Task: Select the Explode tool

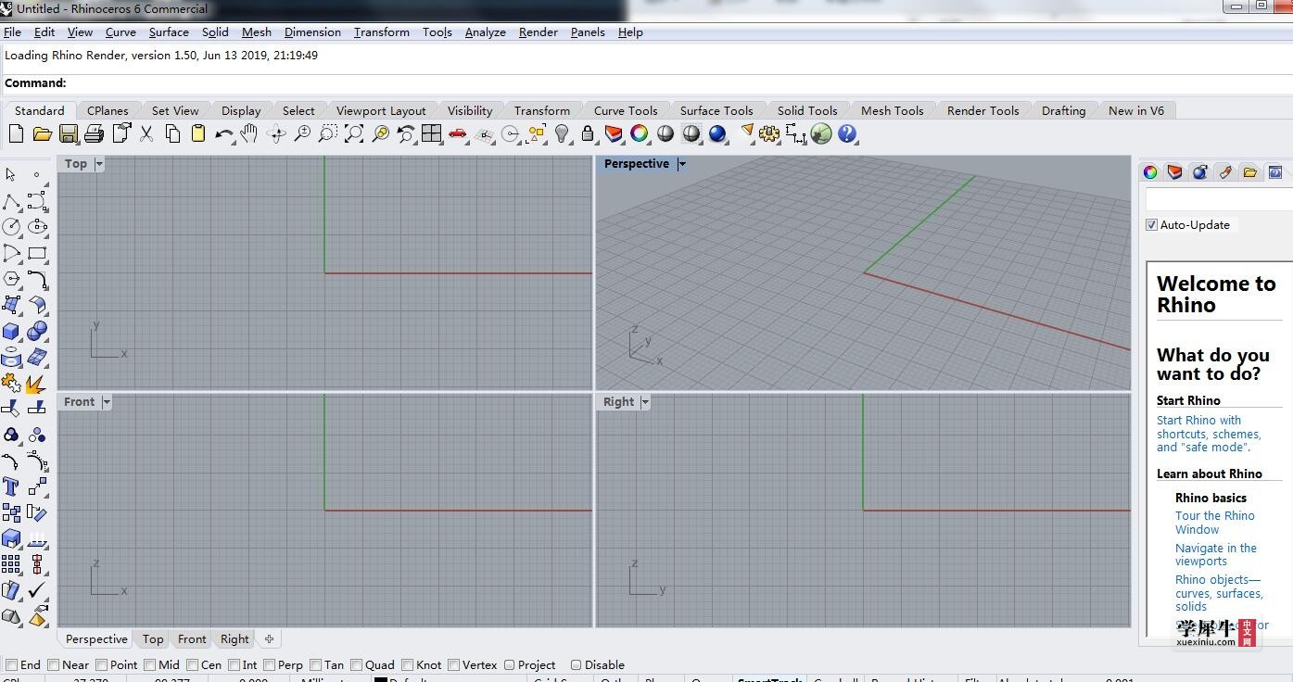Action: [x=37, y=383]
